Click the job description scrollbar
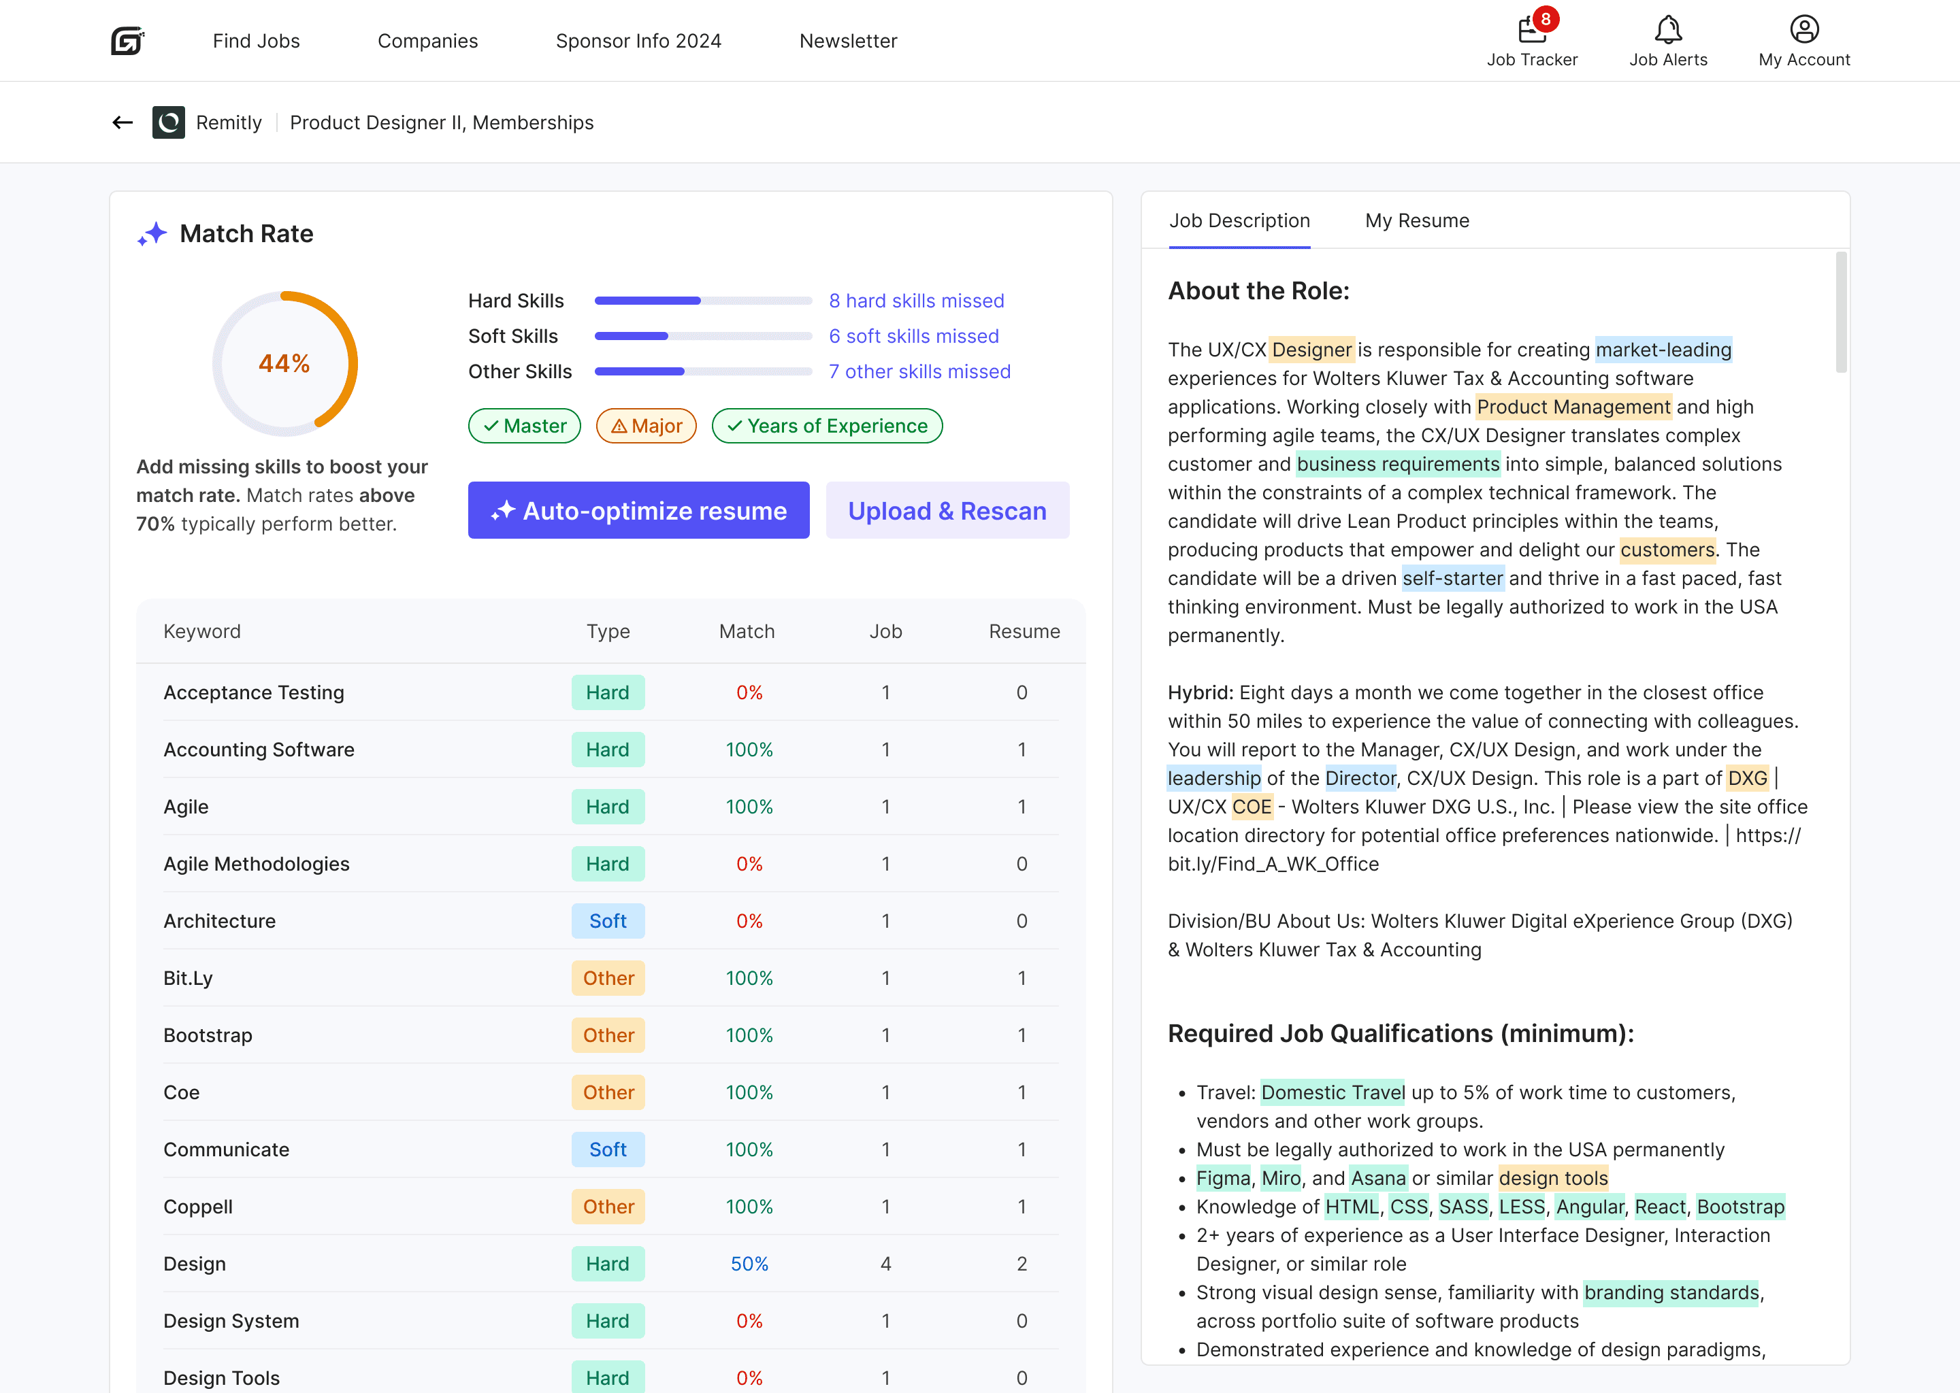The height and width of the screenshot is (1393, 1960). click(1841, 312)
